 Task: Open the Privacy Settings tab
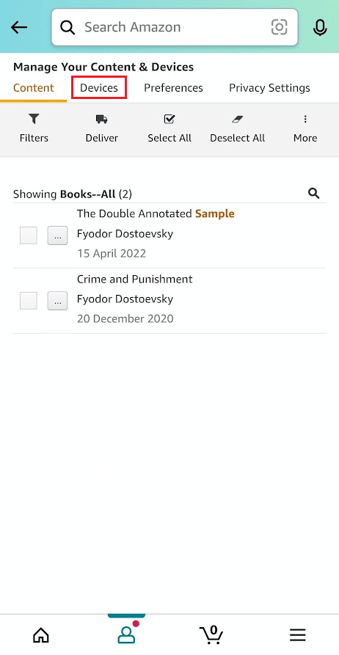point(269,88)
